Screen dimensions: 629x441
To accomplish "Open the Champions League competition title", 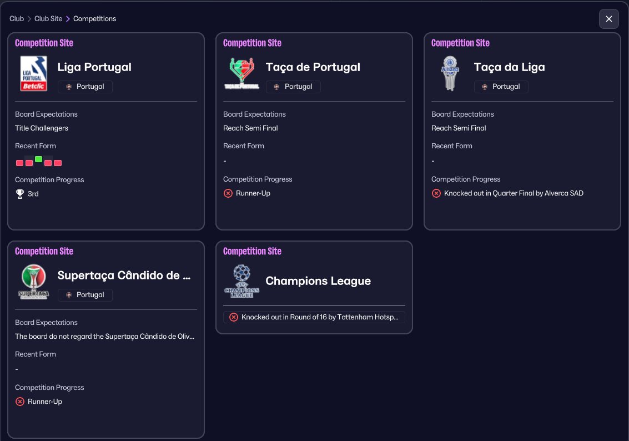I will point(318,281).
